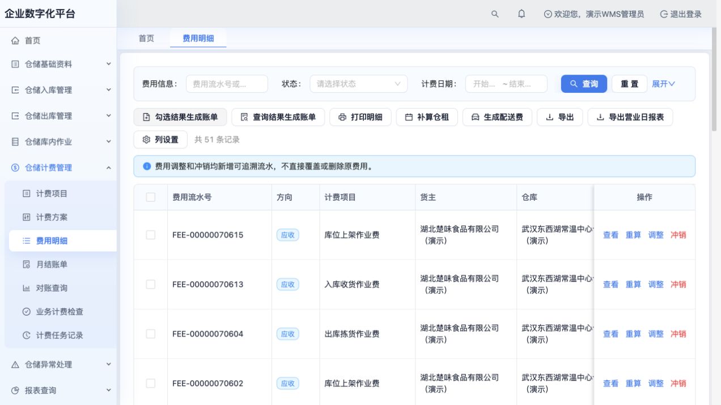Click 勾选结果生成账单 button
Screen dimensions: 721x405
tap(180, 117)
